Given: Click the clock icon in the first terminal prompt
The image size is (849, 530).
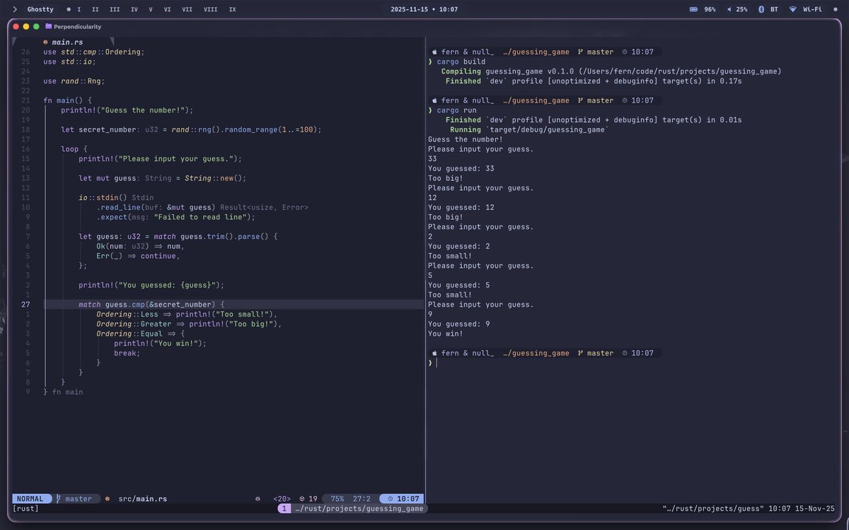Looking at the screenshot, I should point(624,52).
